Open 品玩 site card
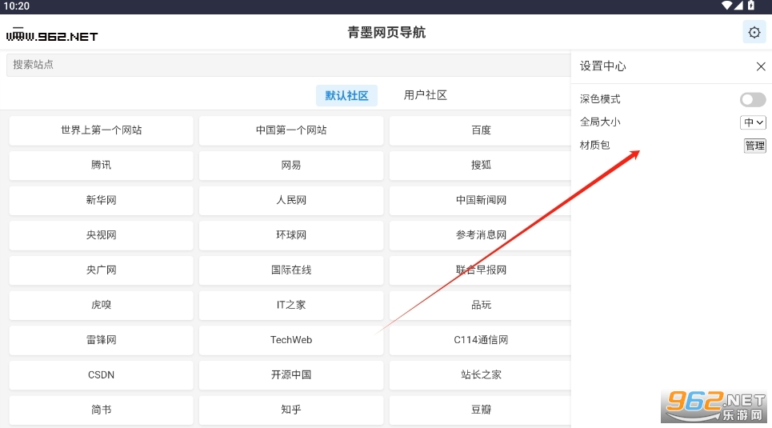 coord(481,305)
